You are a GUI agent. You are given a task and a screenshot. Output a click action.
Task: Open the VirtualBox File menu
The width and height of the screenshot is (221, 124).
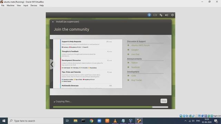[x=3, y=6]
